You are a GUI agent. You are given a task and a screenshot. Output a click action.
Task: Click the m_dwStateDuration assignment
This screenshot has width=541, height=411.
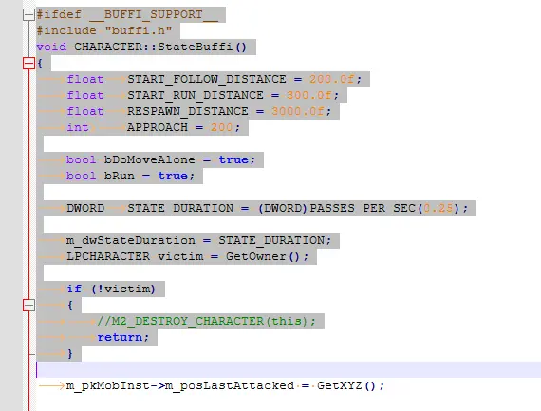click(198, 240)
